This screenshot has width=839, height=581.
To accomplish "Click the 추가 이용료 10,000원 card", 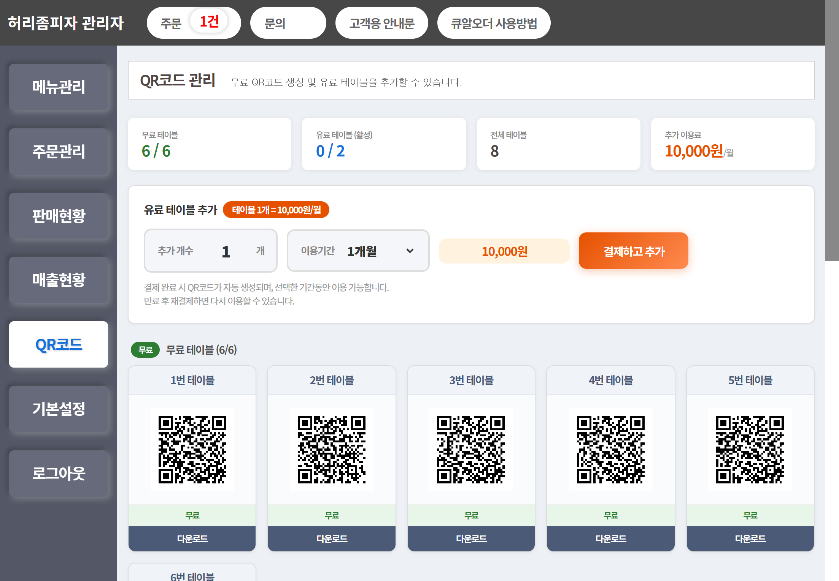I will coord(733,144).
